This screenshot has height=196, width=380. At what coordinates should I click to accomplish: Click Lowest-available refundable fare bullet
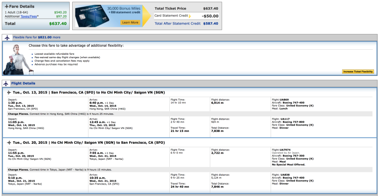54,54
